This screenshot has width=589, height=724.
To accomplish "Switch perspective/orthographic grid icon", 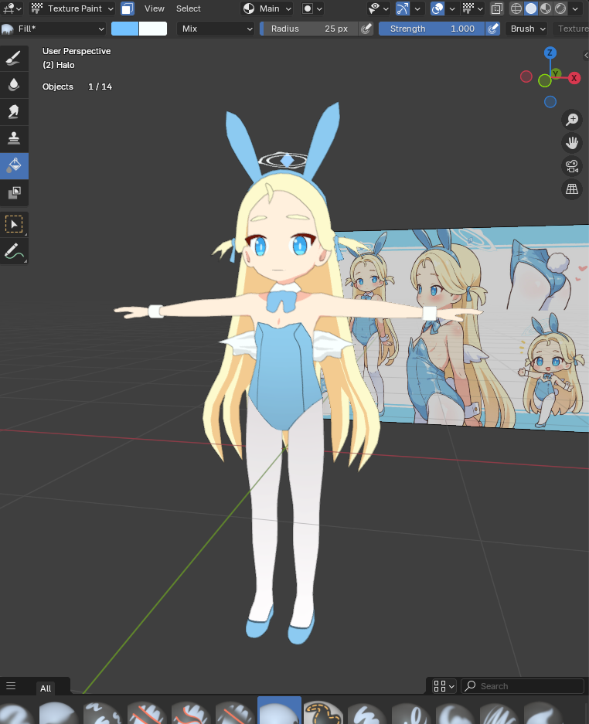I will pos(572,189).
